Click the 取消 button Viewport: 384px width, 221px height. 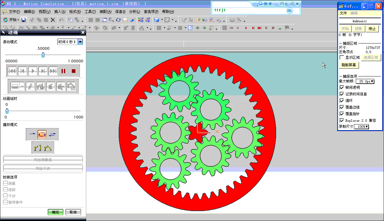(73, 212)
